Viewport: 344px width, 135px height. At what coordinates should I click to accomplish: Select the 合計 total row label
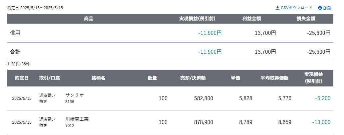click(15, 52)
